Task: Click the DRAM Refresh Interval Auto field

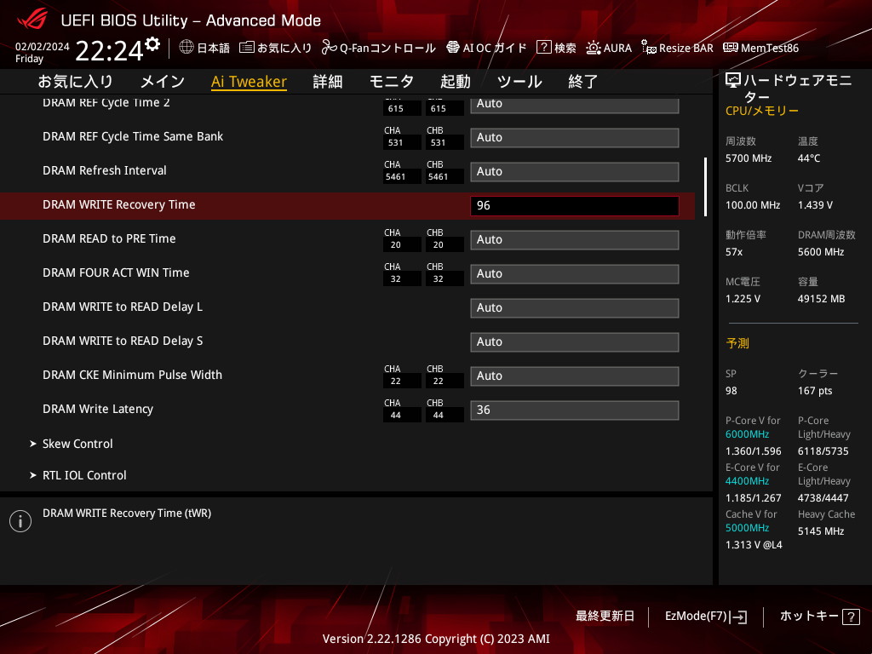Action: tap(575, 172)
